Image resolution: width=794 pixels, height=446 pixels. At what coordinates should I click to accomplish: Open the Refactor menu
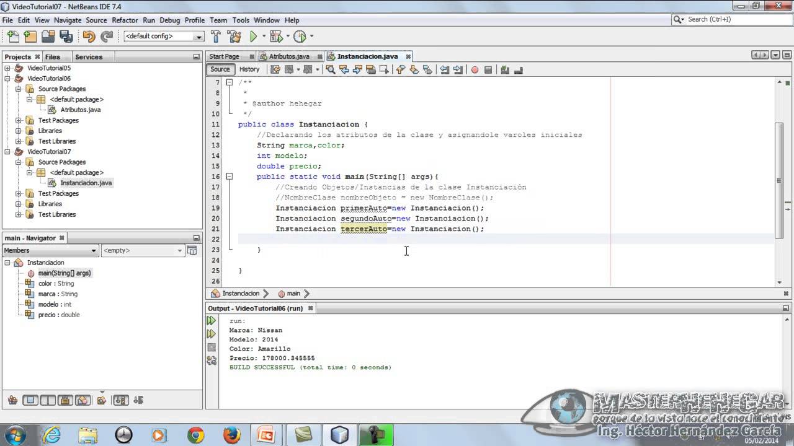125,20
